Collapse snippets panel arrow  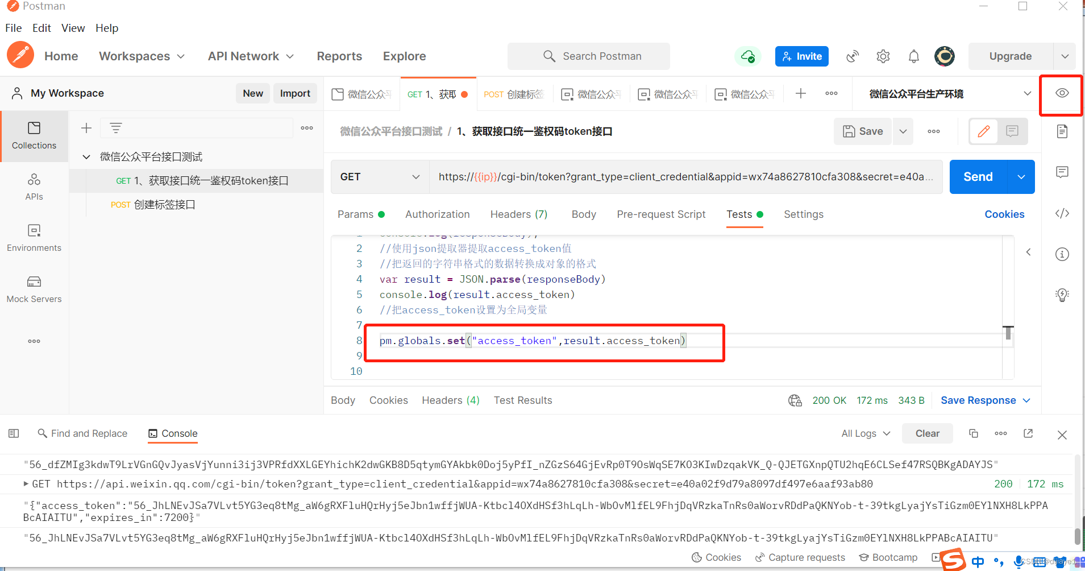click(x=1028, y=252)
